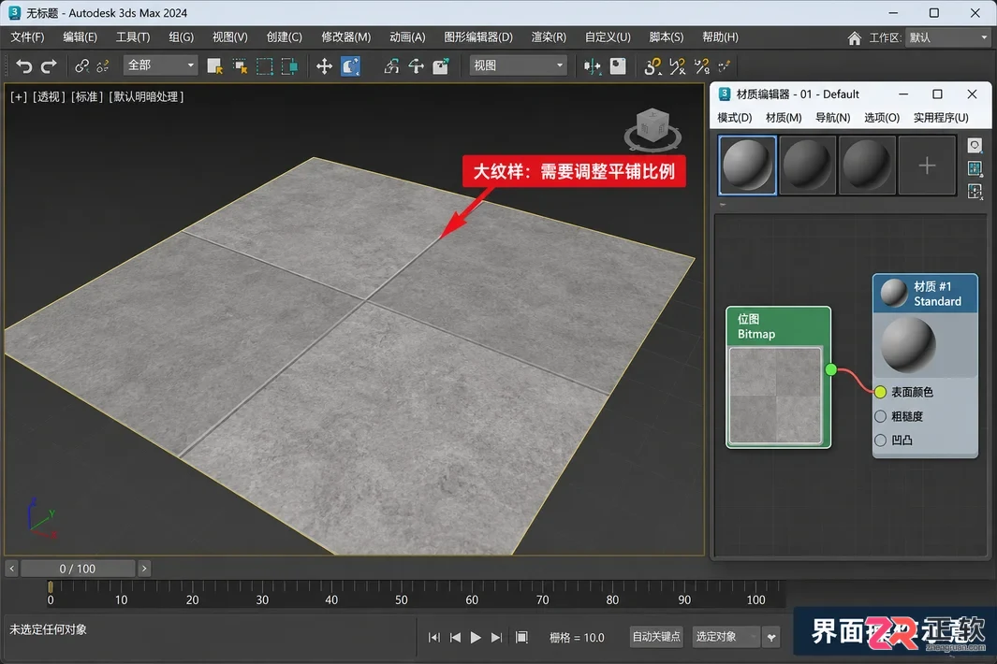Open the 图形编辑器(D) menu
This screenshot has height=664, width=997.
tap(478, 37)
